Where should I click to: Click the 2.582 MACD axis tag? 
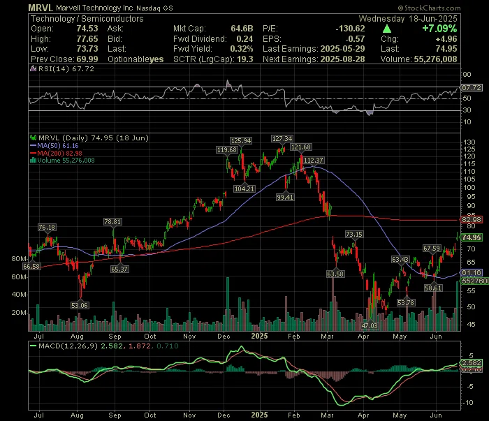[x=472, y=363]
